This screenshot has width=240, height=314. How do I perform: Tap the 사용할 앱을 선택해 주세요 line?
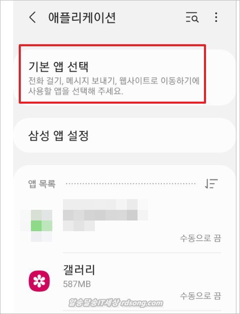[x=76, y=91]
